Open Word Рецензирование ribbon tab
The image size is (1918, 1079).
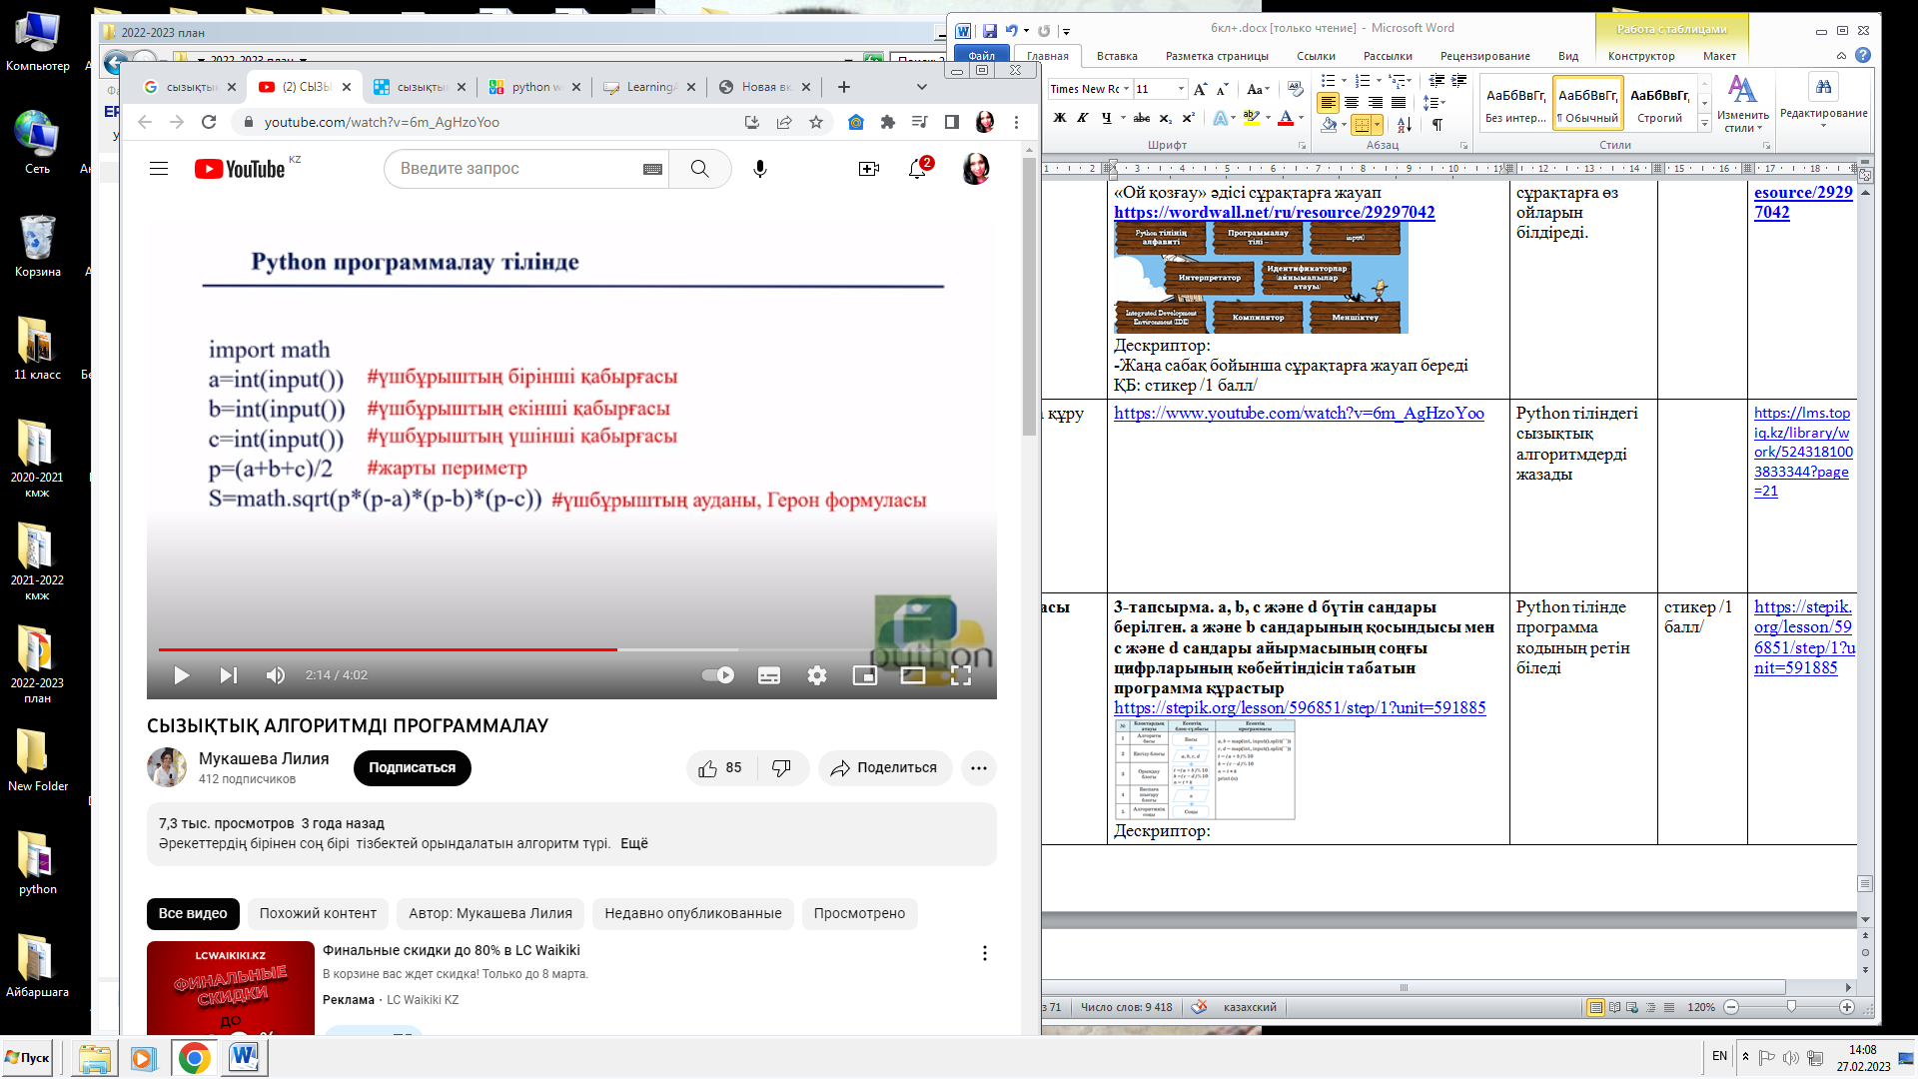click(x=1484, y=56)
